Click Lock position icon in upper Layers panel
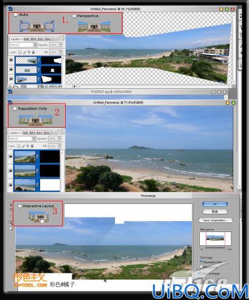The height and width of the screenshot is (300, 249). pyautogui.click(x=29, y=52)
